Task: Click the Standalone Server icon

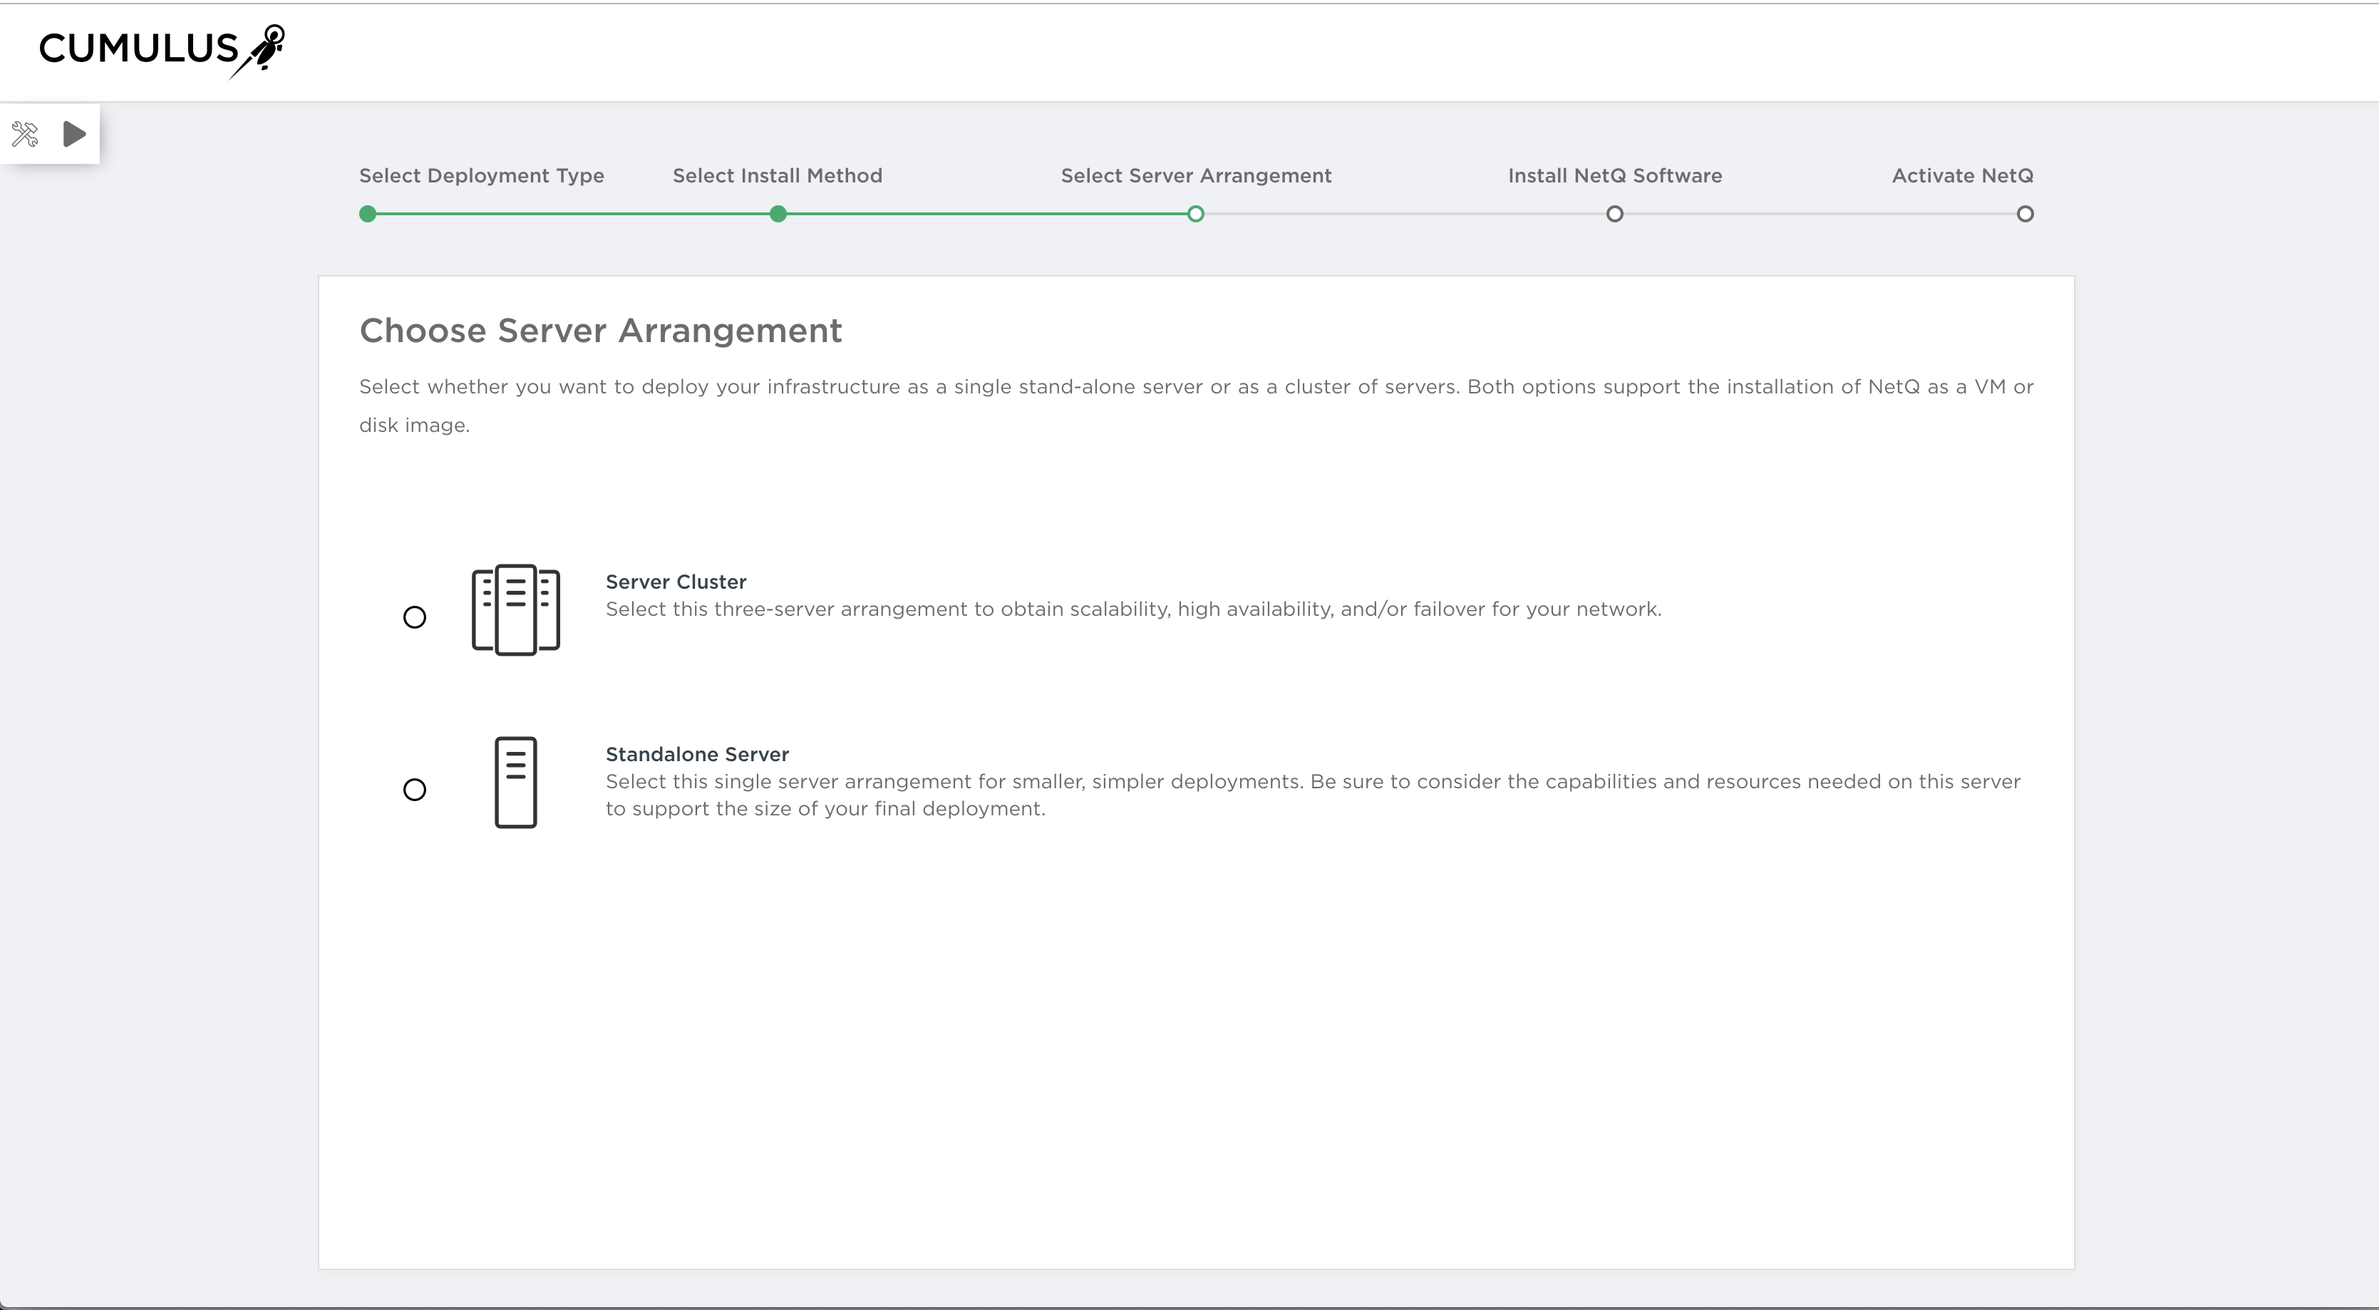Action: point(516,782)
